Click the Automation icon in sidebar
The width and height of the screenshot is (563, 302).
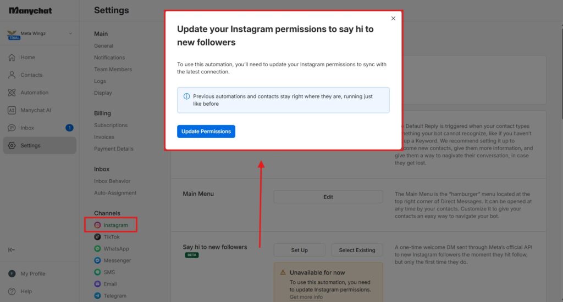(12, 92)
